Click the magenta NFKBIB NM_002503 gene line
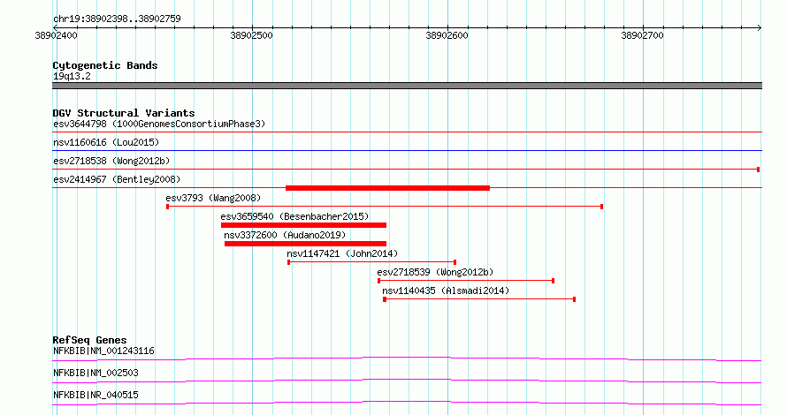Viewport: 787px width, 415px height. click(407, 381)
